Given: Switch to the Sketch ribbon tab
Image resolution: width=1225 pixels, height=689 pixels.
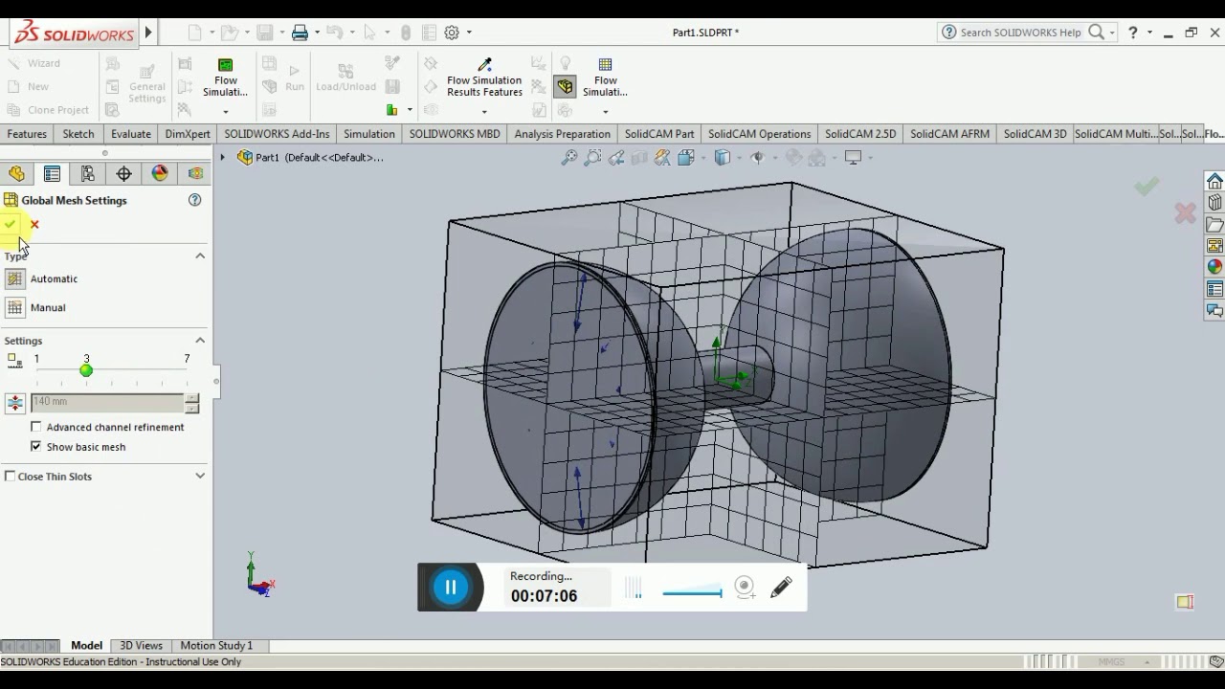Looking at the screenshot, I should [x=78, y=134].
